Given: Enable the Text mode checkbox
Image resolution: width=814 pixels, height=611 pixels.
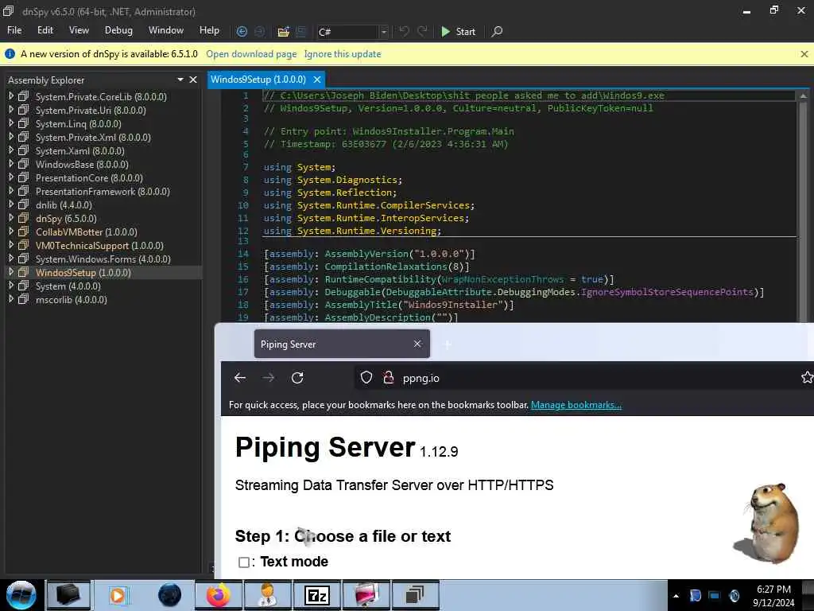Looking at the screenshot, I should pyautogui.click(x=243, y=562).
